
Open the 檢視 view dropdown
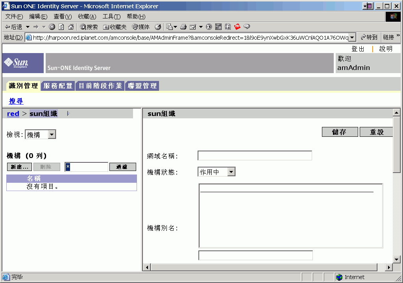coord(41,134)
